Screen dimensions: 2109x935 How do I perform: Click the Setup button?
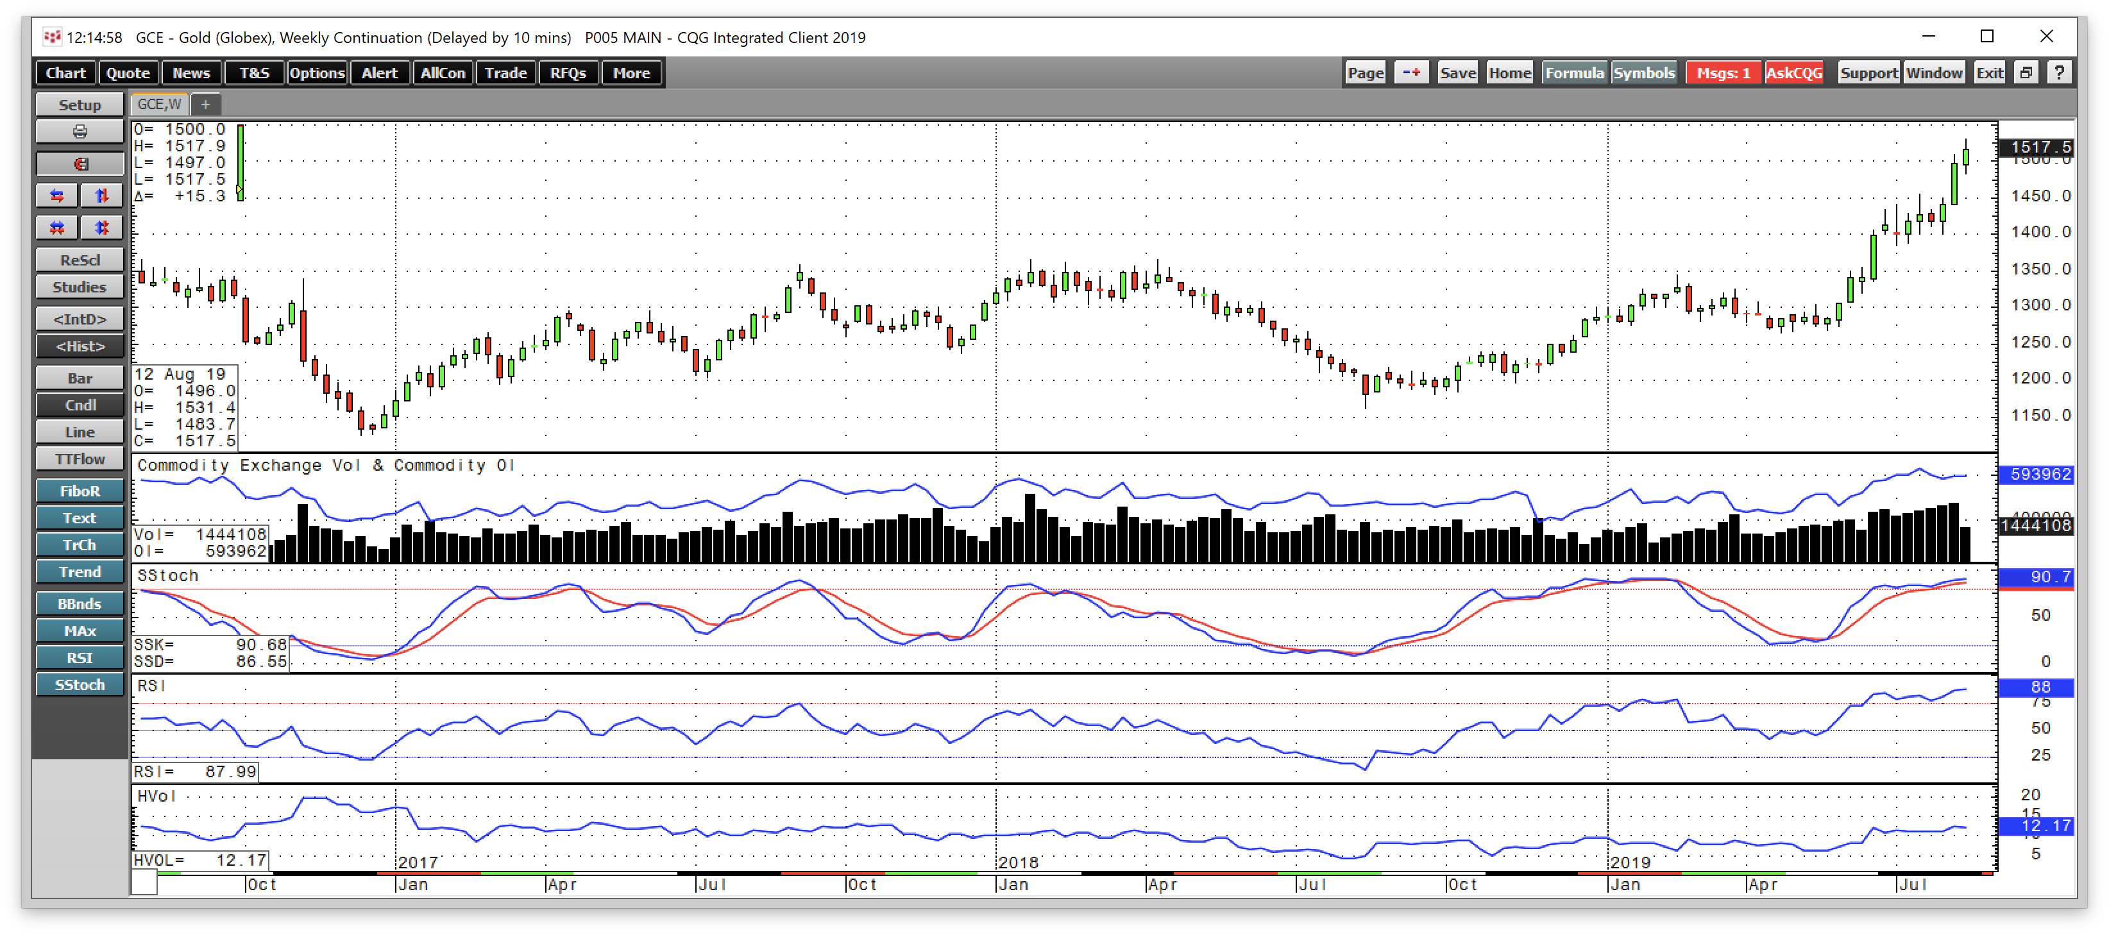(80, 105)
